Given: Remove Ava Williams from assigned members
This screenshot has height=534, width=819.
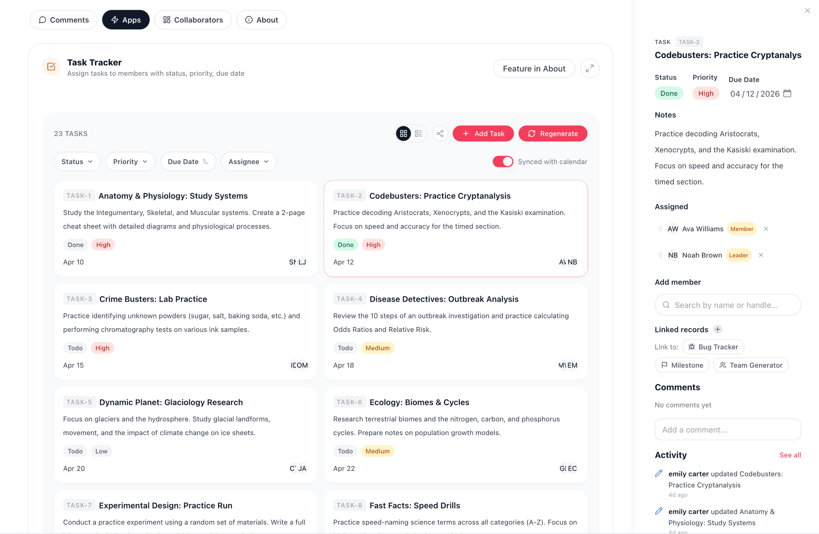Looking at the screenshot, I should pyautogui.click(x=766, y=229).
